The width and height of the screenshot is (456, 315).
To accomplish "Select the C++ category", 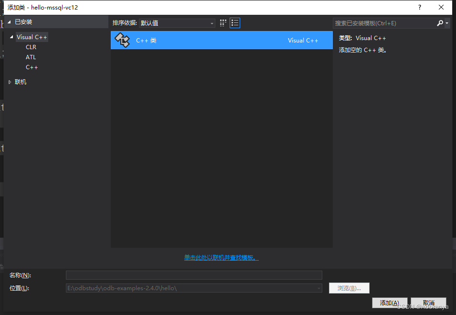I will [x=31, y=67].
